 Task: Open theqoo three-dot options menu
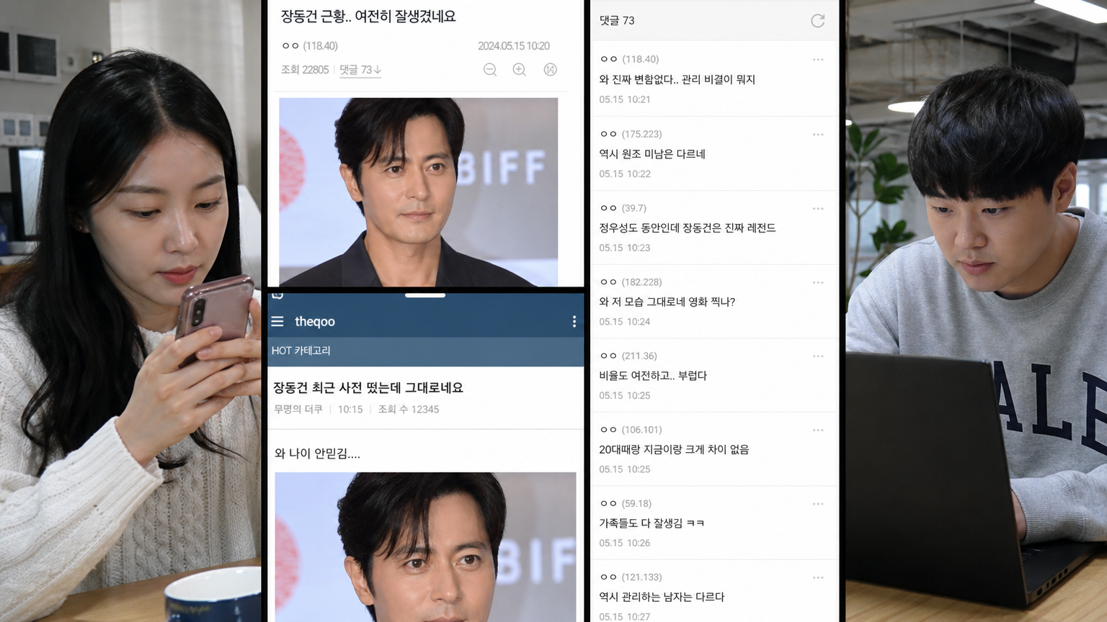(574, 321)
